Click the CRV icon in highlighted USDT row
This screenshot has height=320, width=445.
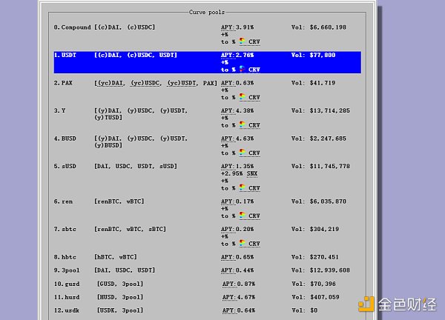coord(243,70)
